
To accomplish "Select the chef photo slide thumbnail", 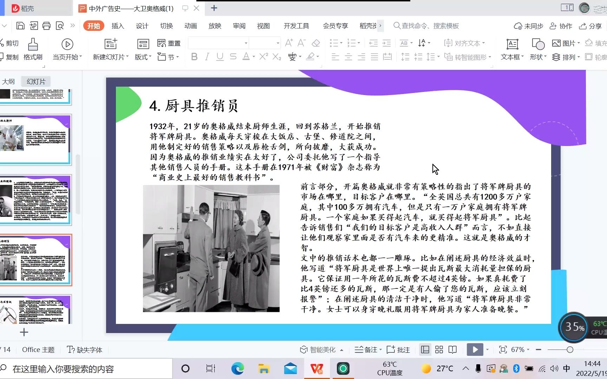I will 35,139.
